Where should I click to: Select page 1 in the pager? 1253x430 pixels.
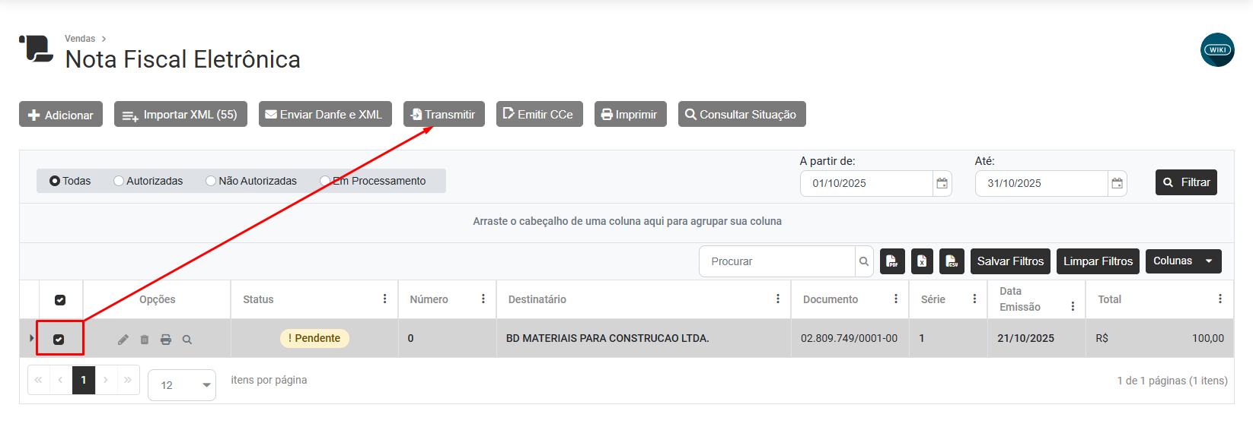(84, 380)
